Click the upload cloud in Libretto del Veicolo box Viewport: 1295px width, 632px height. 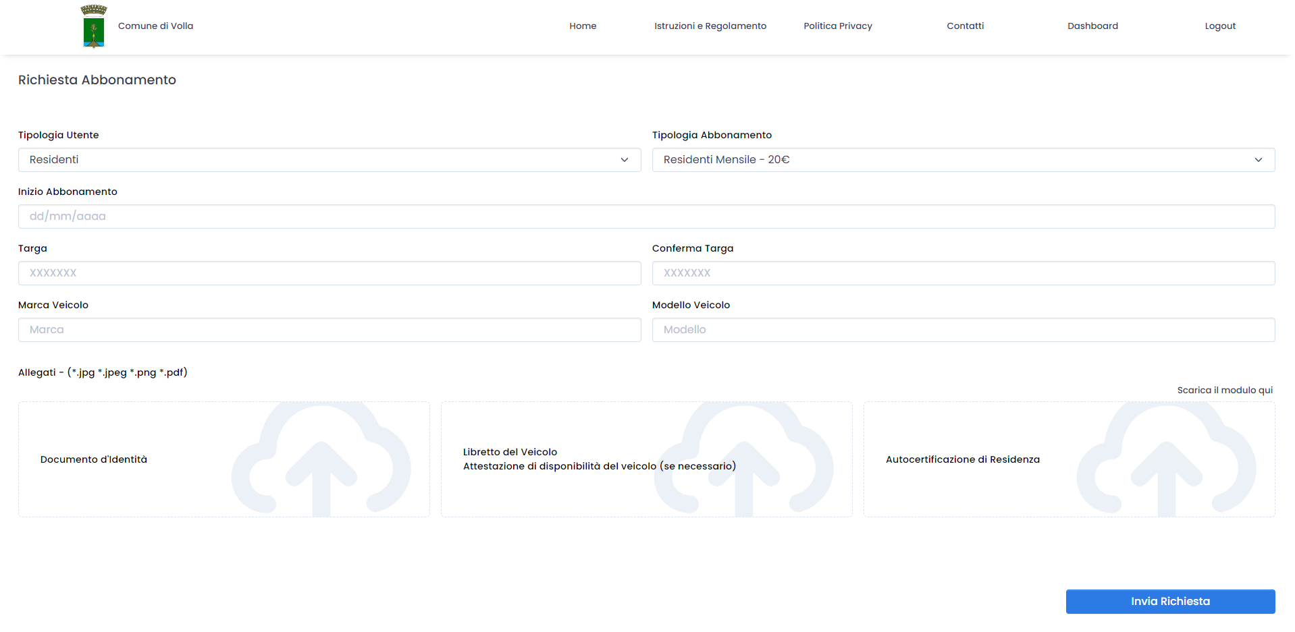(x=744, y=460)
